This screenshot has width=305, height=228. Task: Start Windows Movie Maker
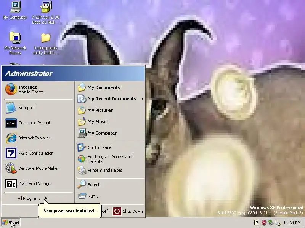(38, 168)
